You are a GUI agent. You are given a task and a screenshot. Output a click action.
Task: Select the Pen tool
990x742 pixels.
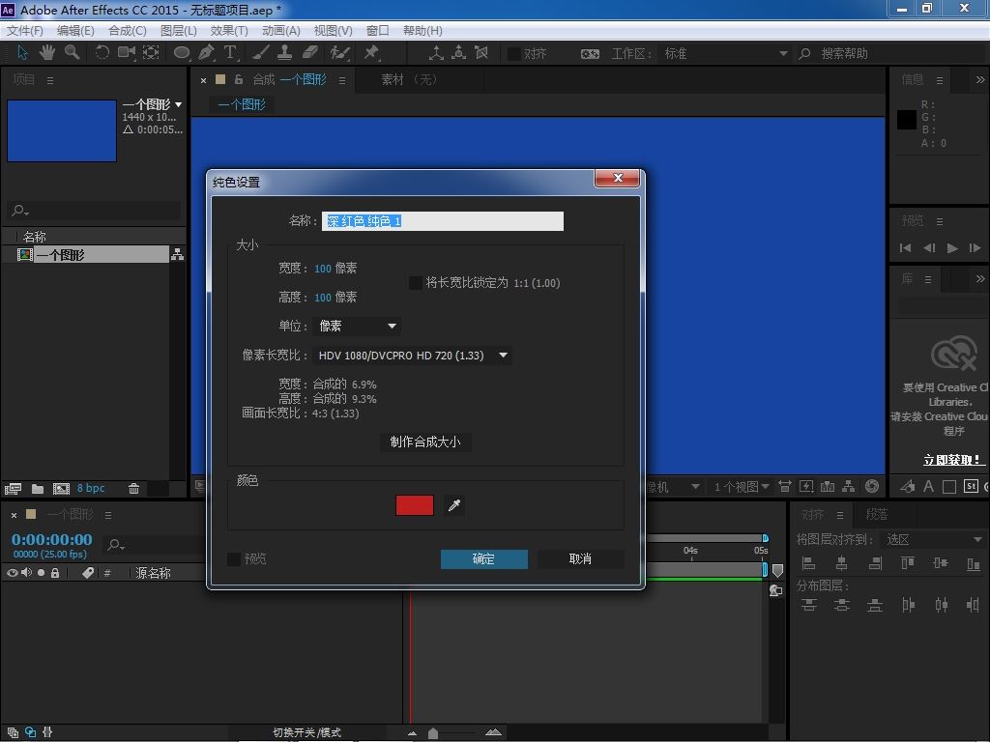206,53
